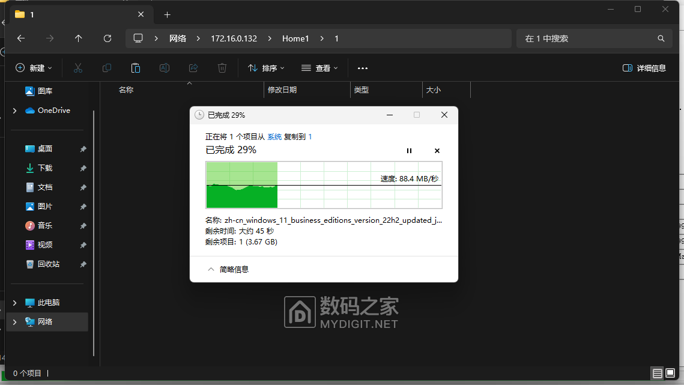
Task: Click the Rename icon in toolbar
Action: tap(165, 68)
